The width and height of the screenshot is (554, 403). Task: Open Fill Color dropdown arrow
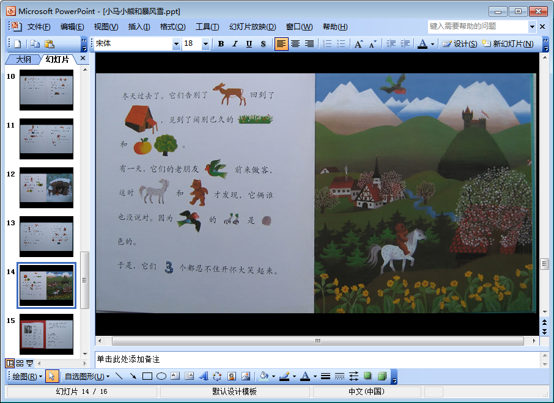(274, 377)
